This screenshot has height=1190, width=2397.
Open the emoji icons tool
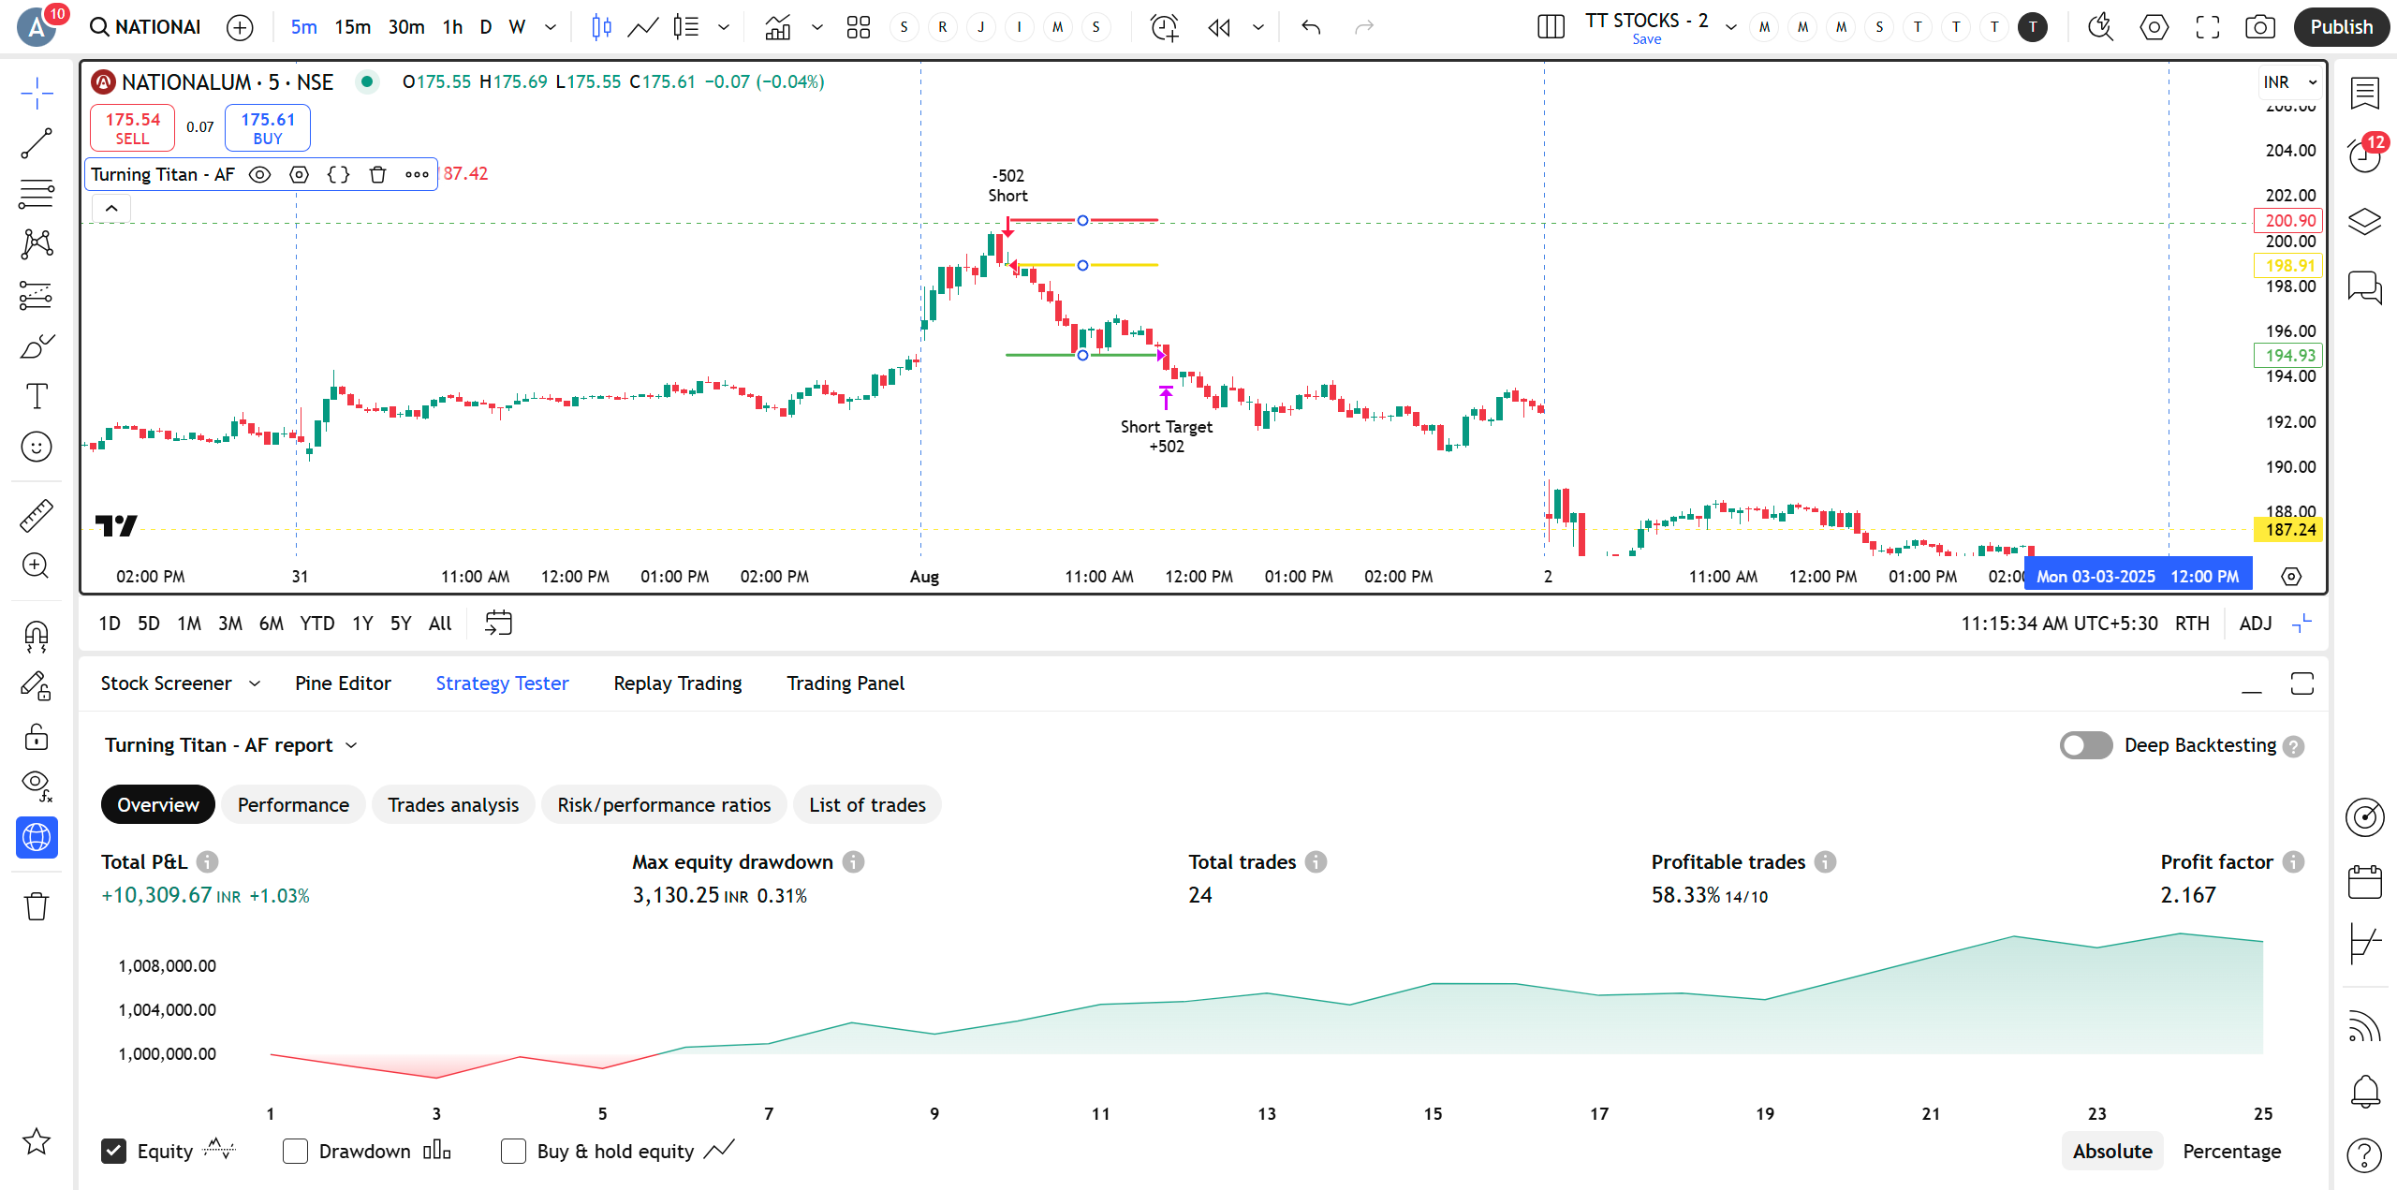(37, 447)
